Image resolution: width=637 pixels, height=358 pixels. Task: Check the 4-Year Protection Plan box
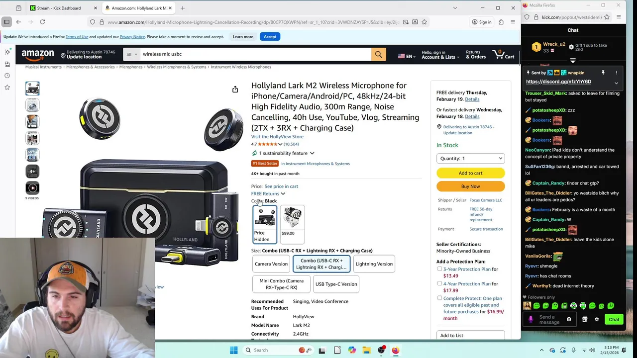[439, 283]
